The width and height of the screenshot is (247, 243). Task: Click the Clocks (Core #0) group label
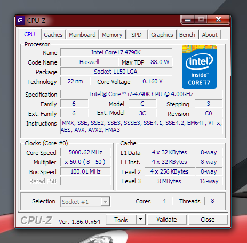pyautogui.click(x=46, y=143)
